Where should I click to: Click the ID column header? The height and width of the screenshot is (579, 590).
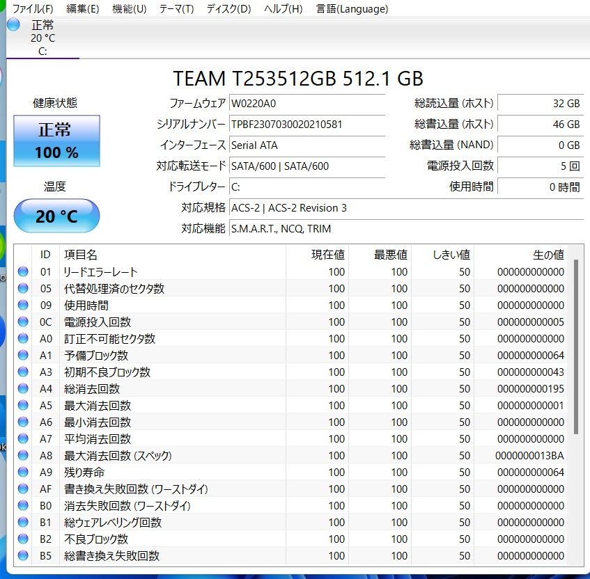[45, 255]
